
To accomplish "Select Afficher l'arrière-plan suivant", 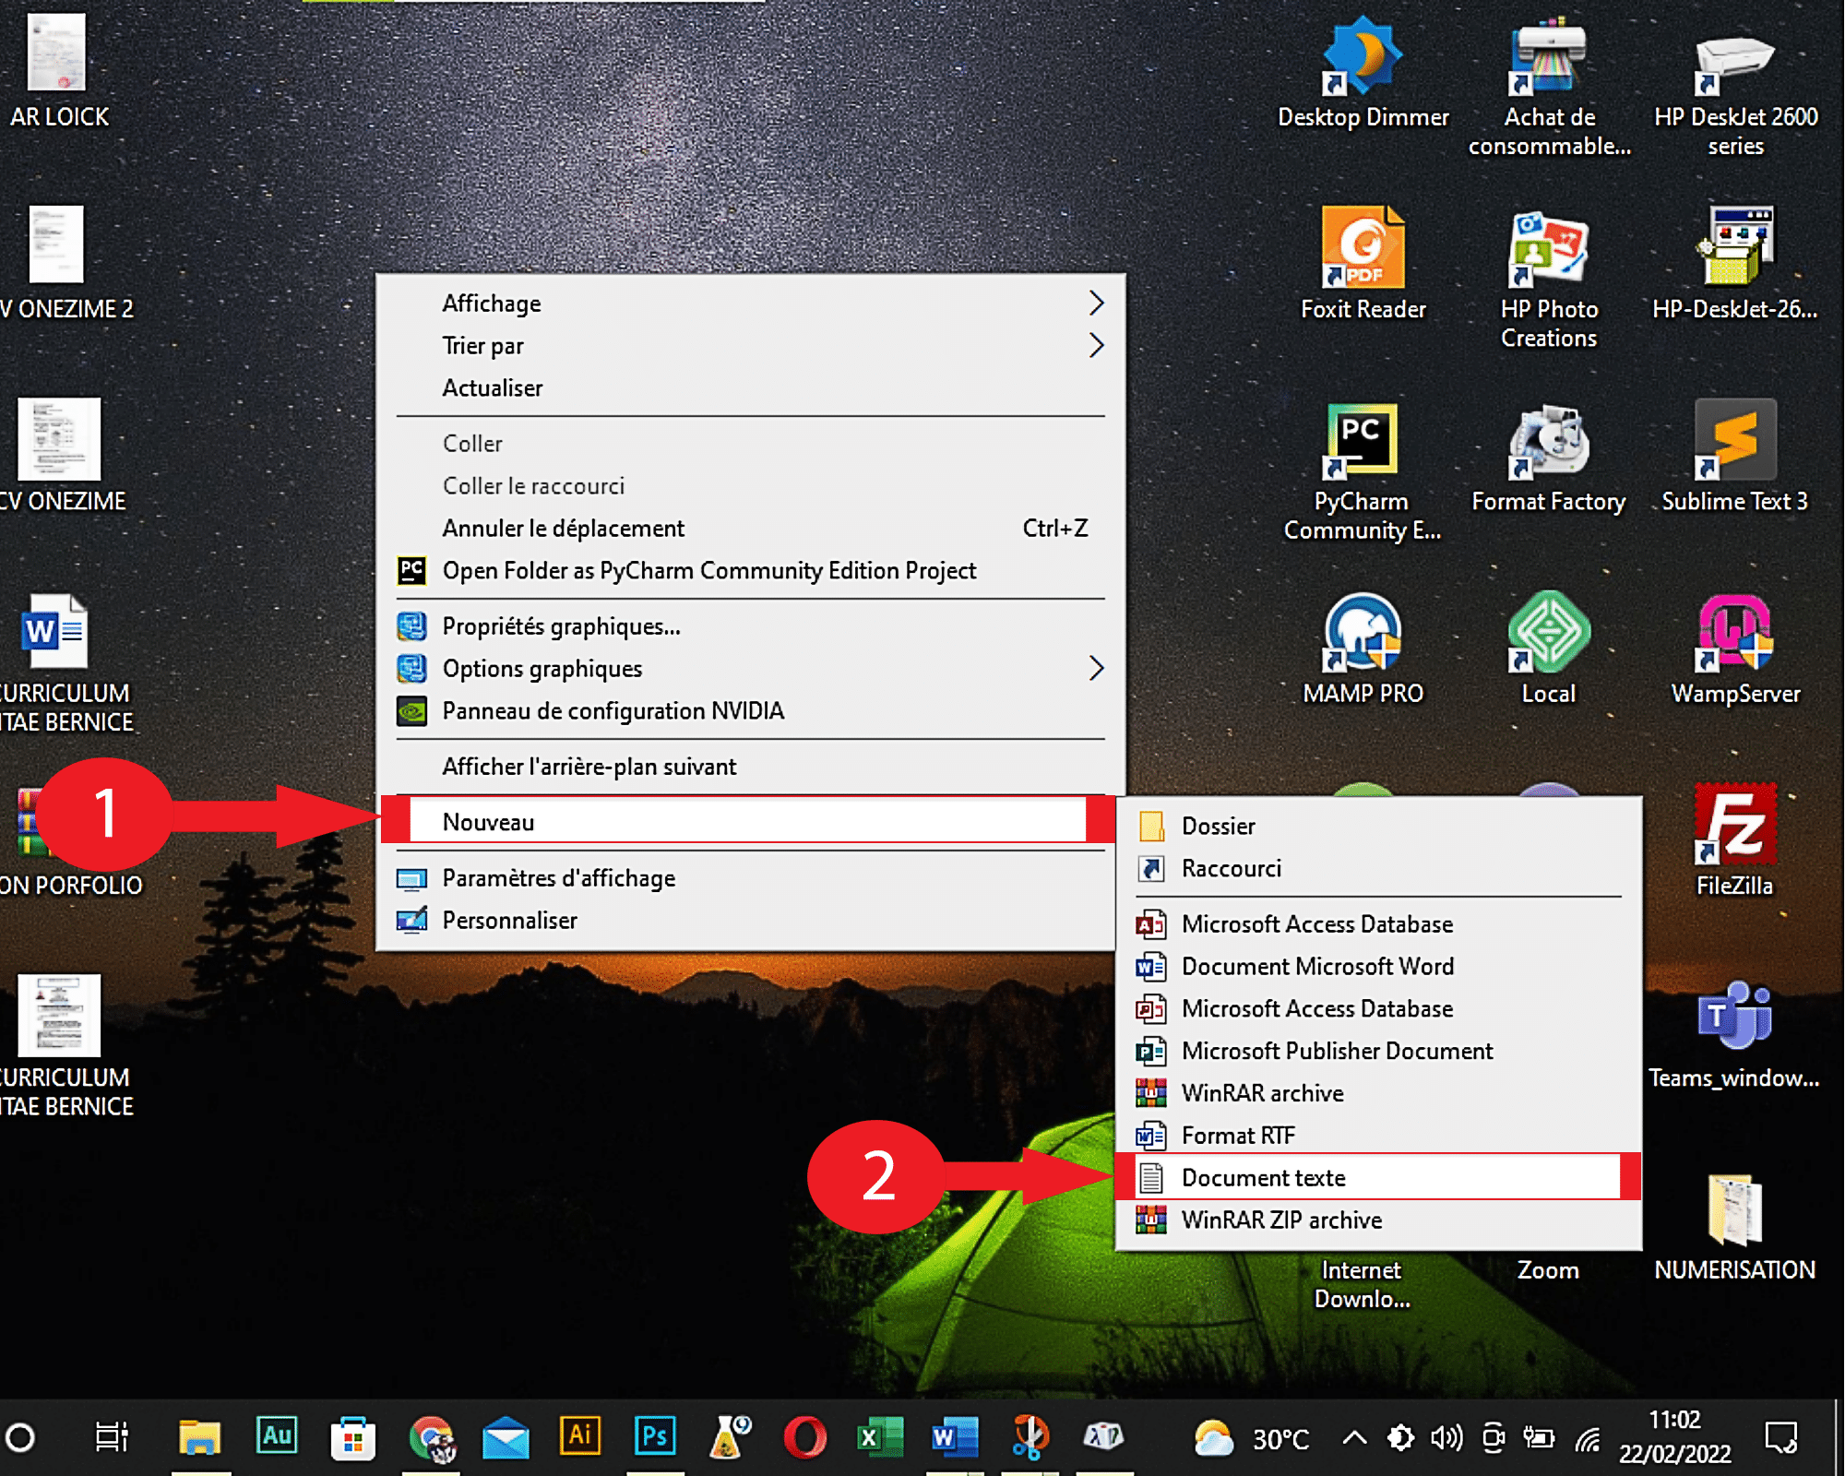I will (x=751, y=767).
